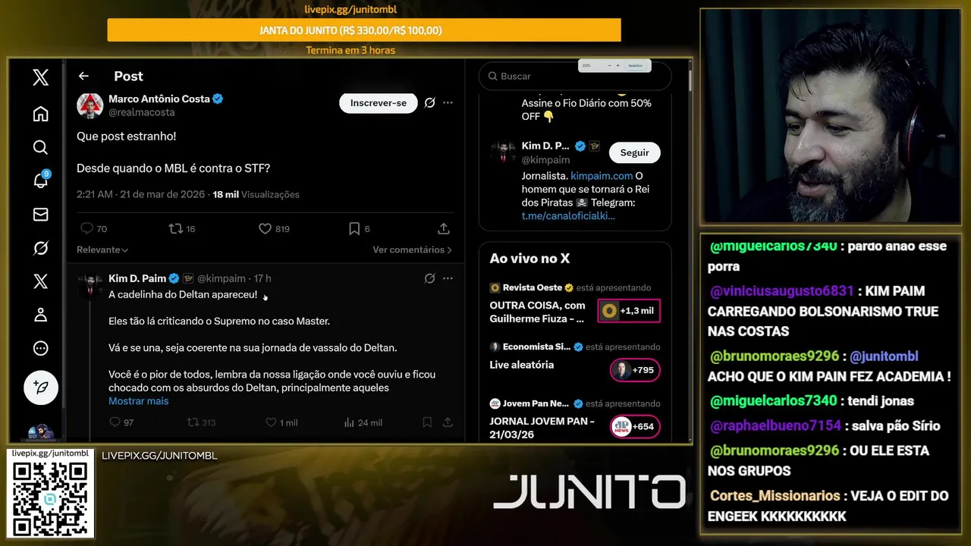Open Explore search icon in sidebar
The image size is (971, 546).
41,147
